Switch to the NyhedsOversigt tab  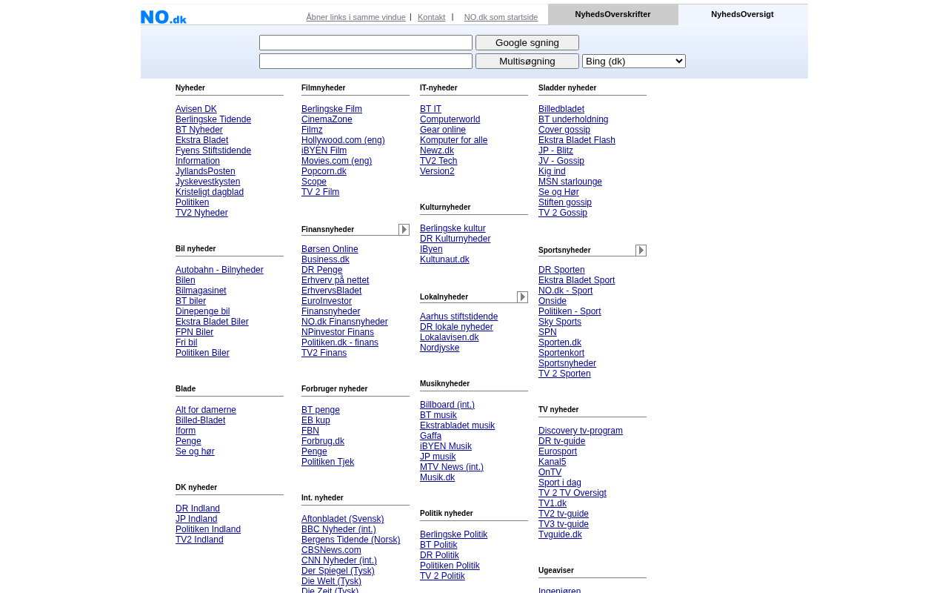click(742, 15)
